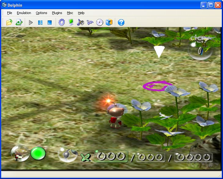Minimize the Dolphin window
This screenshot has width=223, height=179.
tap(204, 5)
